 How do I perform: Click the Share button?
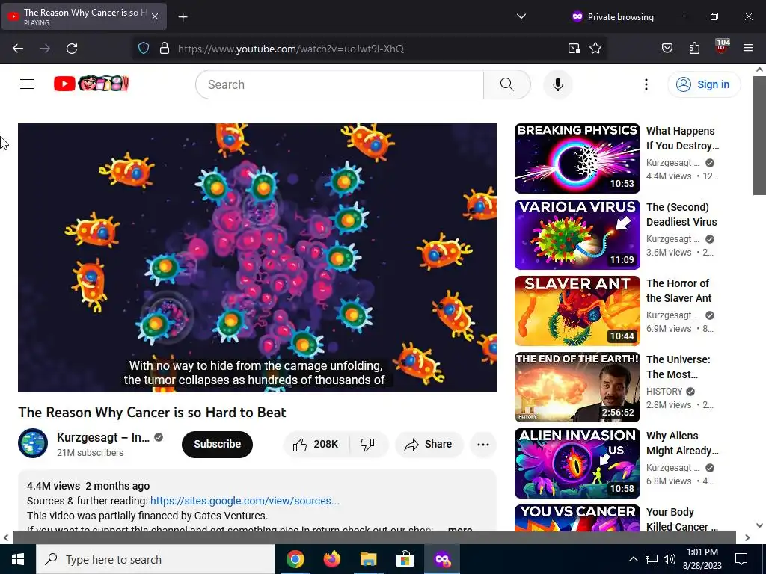[429, 444]
